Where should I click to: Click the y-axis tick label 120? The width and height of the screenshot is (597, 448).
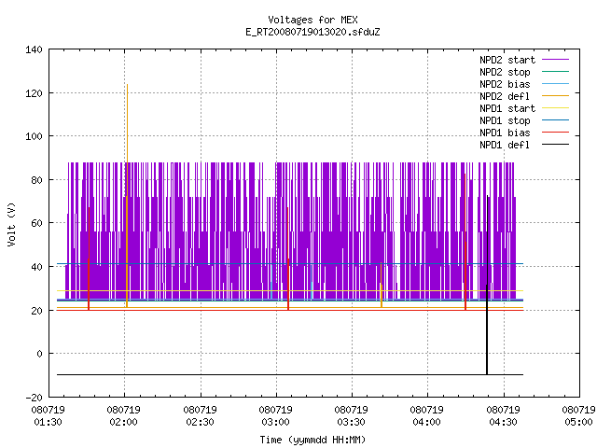(x=34, y=93)
